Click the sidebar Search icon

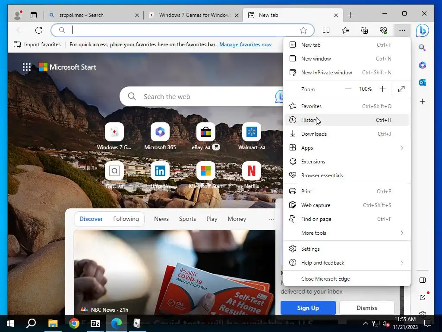[x=422, y=48]
